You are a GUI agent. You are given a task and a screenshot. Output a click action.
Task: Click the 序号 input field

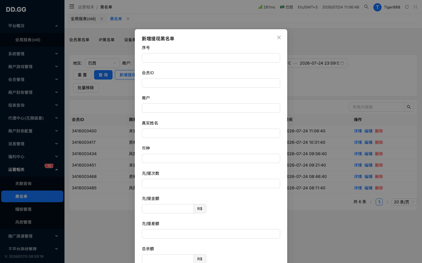pyautogui.click(x=211, y=58)
